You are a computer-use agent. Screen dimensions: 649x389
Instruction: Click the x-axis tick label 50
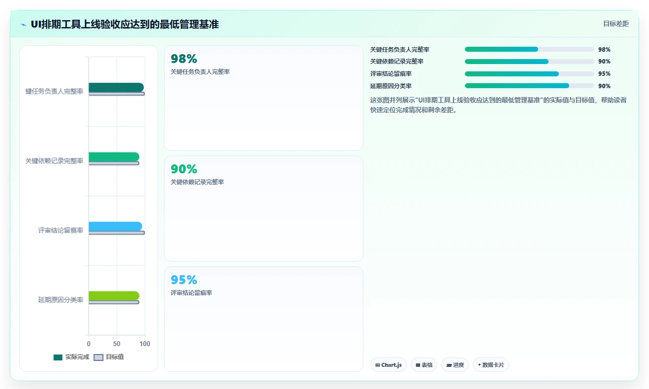coord(117,344)
